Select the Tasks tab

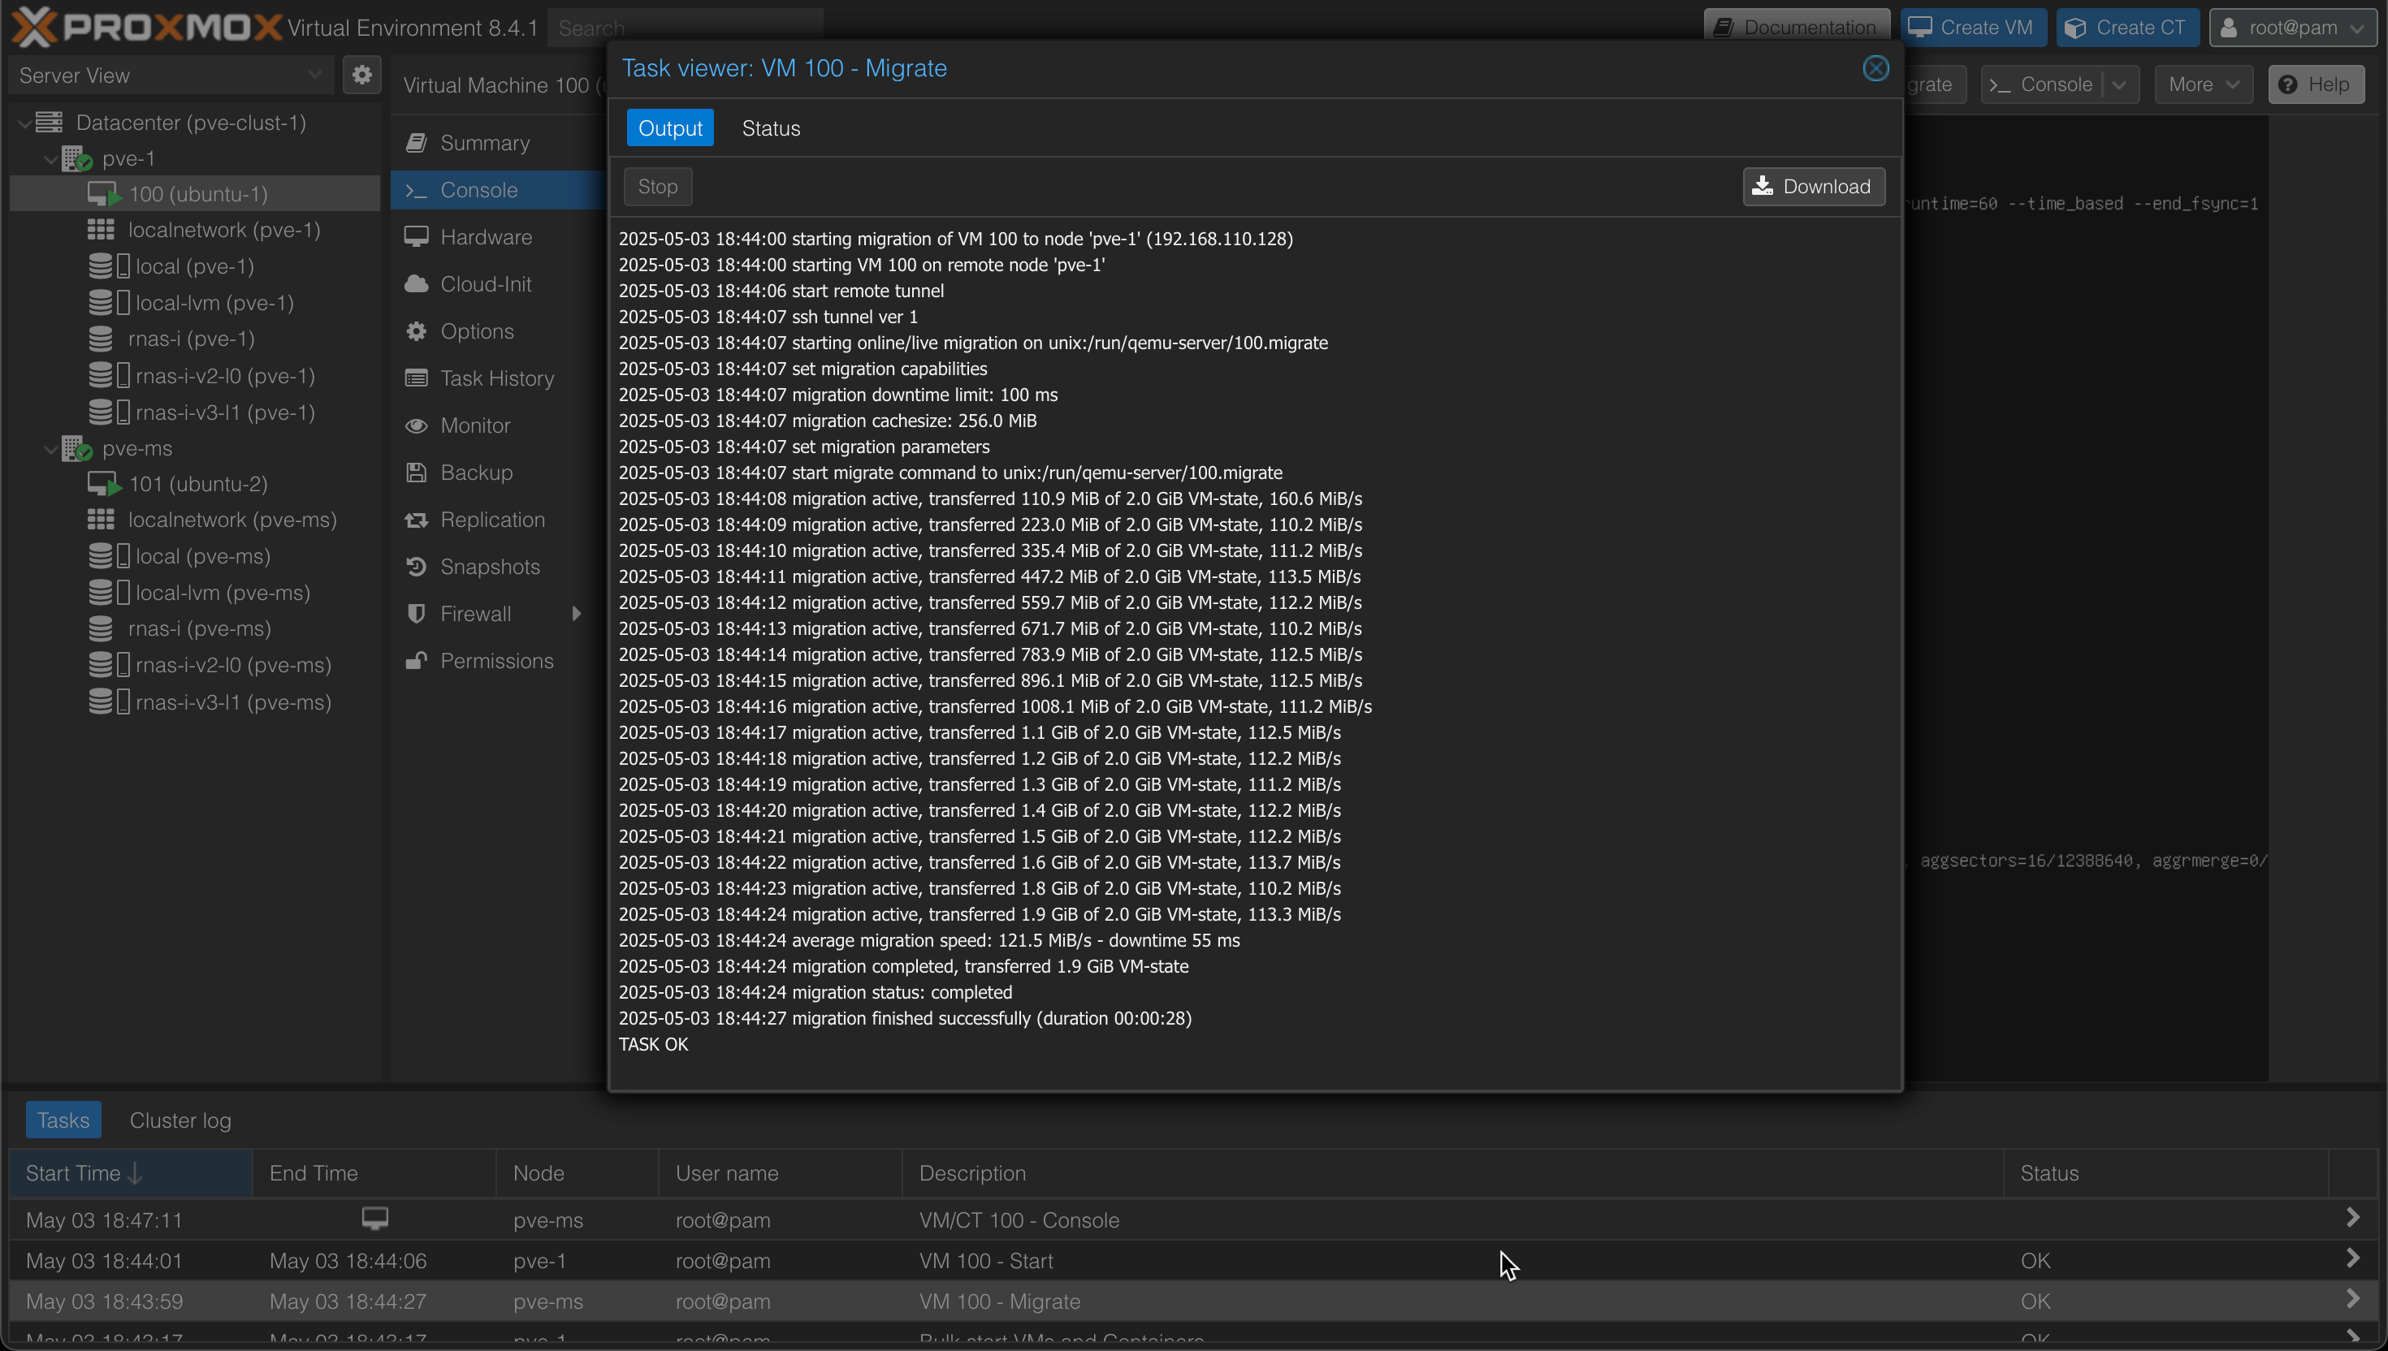(63, 1120)
